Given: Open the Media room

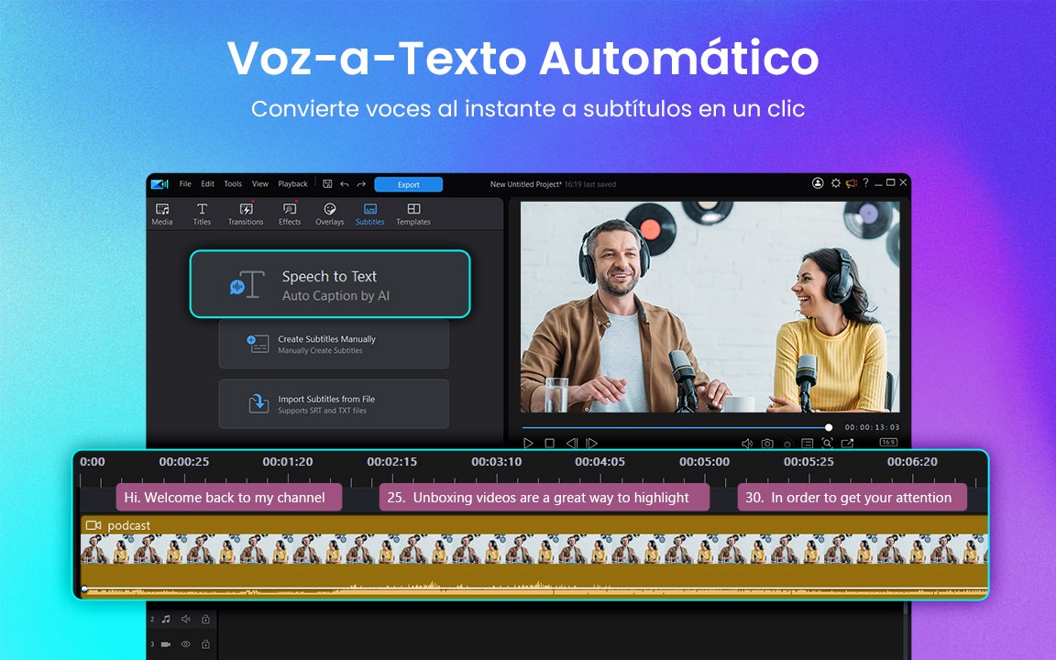Looking at the screenshot, I should pos(161,214).
